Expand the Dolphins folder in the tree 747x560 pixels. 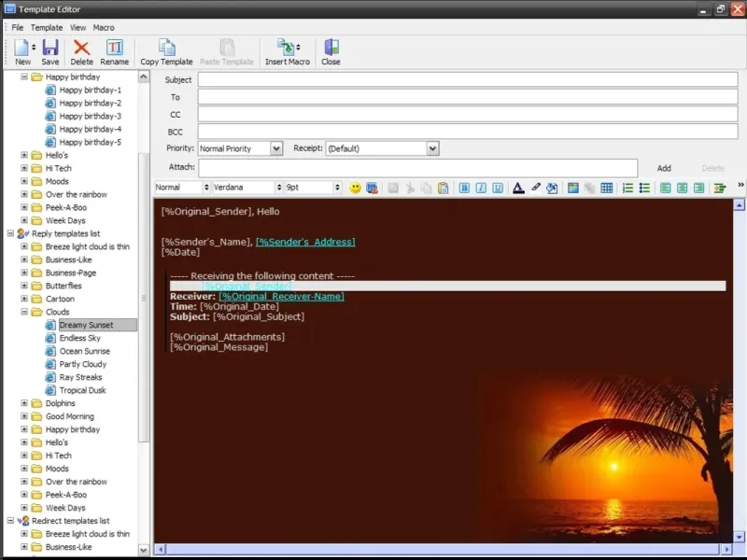click(24, 404)
